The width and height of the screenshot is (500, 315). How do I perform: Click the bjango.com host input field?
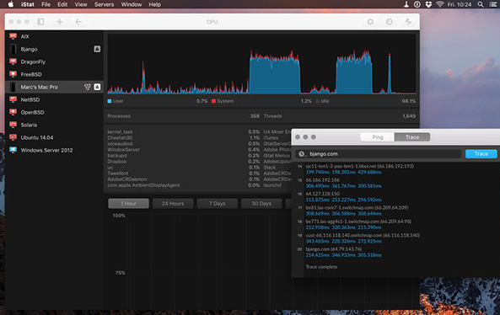(379, 154)
